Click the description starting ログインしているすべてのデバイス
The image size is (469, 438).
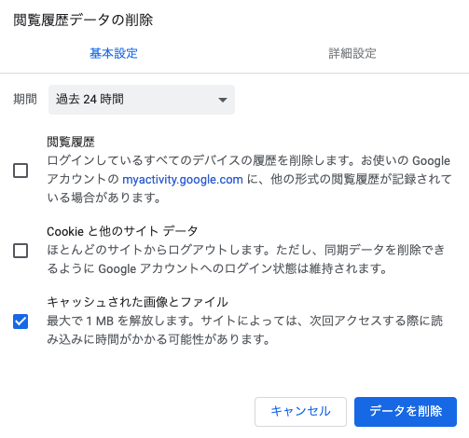tap(249, 179)
